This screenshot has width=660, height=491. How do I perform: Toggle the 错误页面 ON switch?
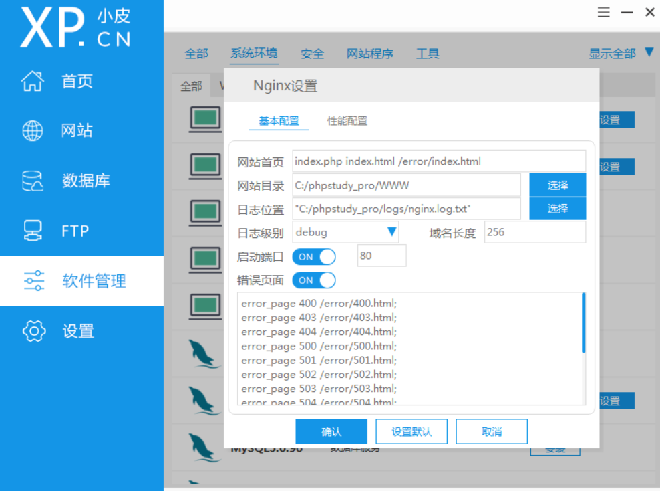[314, 280]
